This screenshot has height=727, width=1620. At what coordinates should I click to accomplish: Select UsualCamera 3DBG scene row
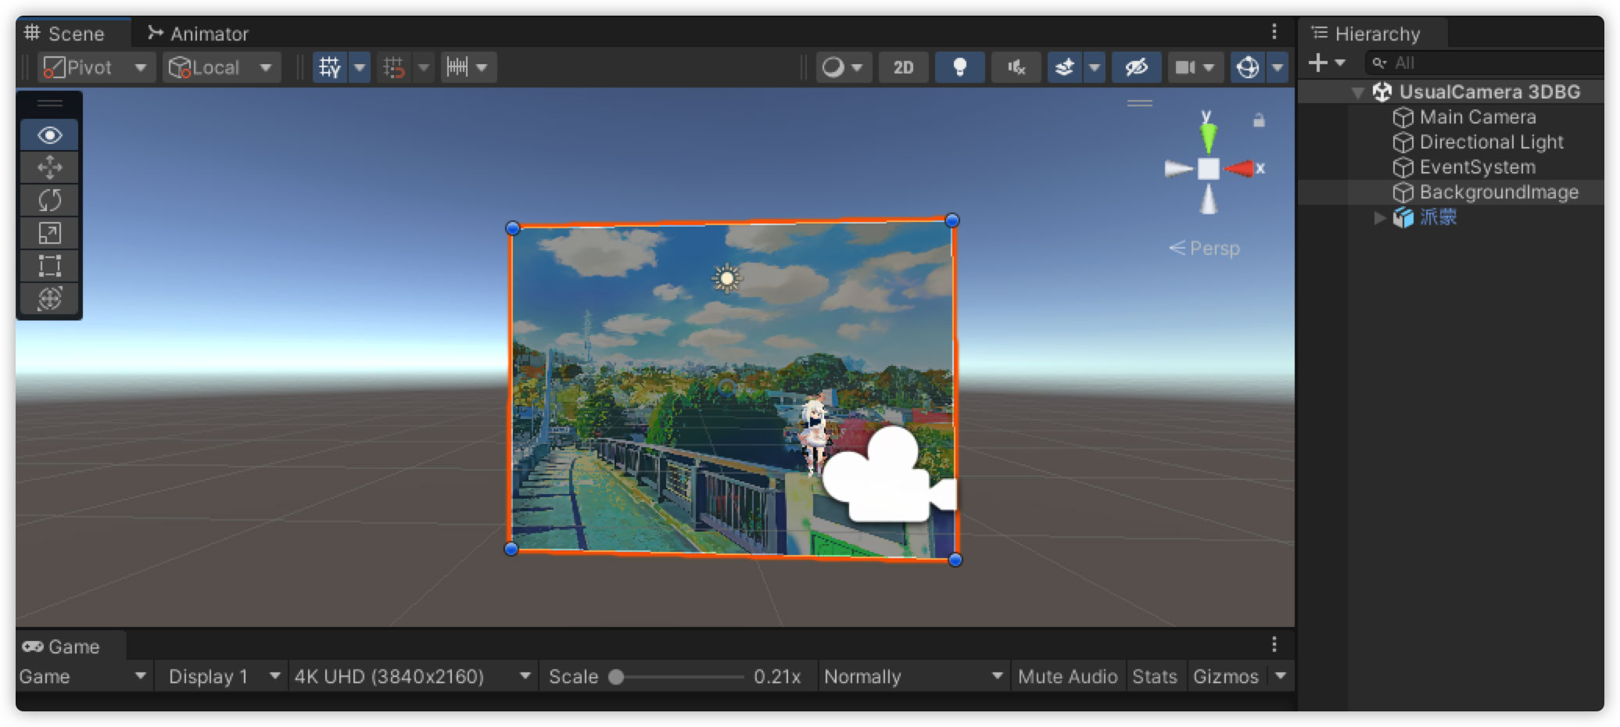tap(1451, 91)
